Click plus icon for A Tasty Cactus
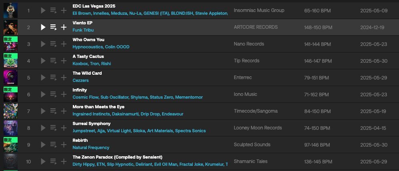This screenshot has height=171, width=399. coord(64,61)
